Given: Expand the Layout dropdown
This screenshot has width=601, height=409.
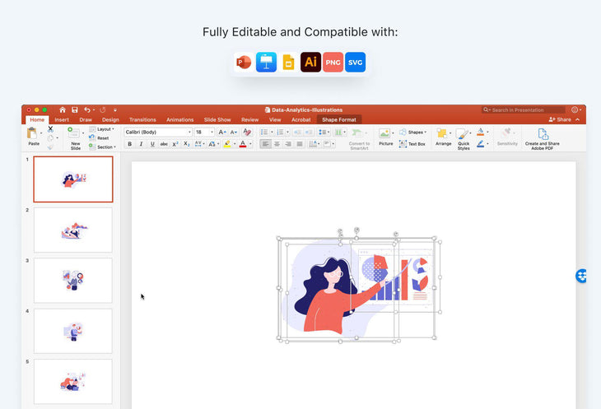Looking at the screenshot, I should point(105,129).
